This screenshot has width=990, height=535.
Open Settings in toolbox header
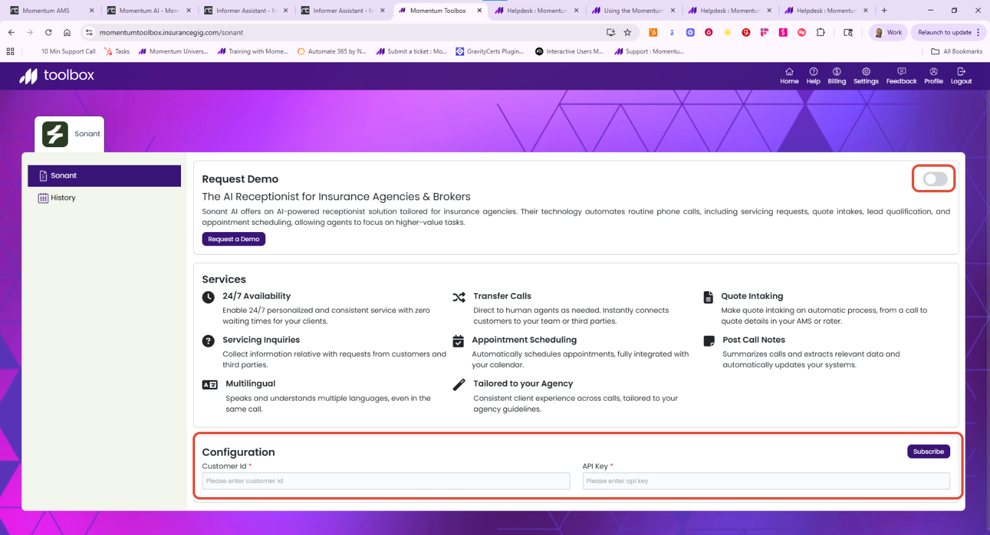tap(866, 76)
